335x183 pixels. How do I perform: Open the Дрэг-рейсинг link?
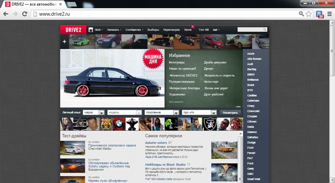tap(214, 94)
